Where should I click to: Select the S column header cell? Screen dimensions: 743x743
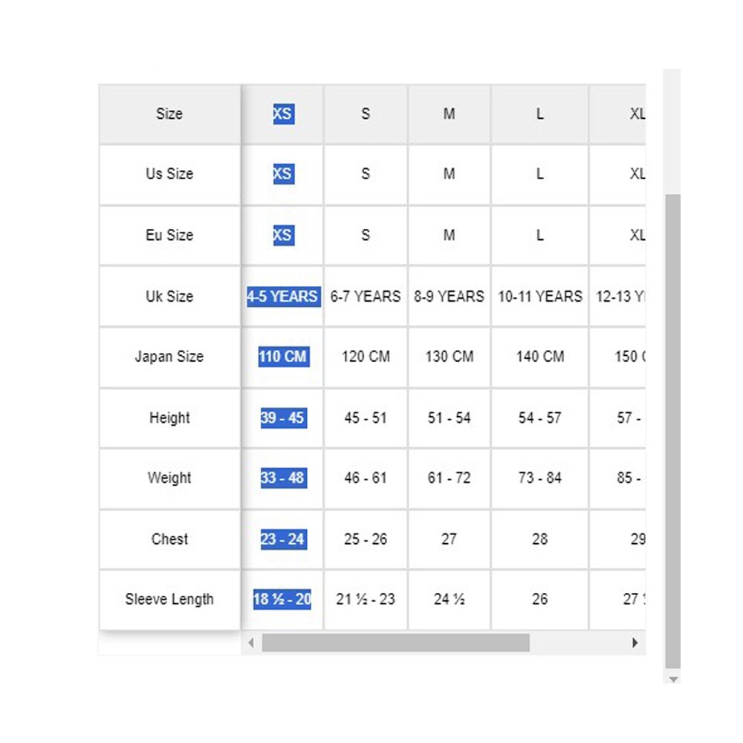coord(366,114)
